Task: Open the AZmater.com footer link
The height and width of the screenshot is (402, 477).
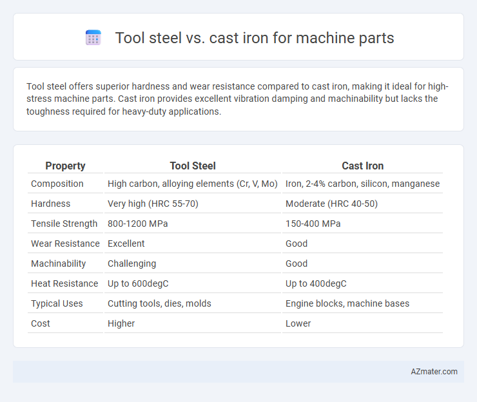Action: coord(434,372)
